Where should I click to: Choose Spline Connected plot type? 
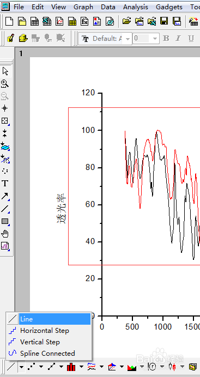[49, 354]
